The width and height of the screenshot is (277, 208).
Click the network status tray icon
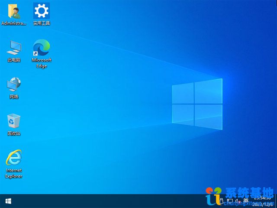(230, 201)
